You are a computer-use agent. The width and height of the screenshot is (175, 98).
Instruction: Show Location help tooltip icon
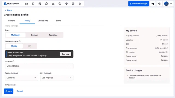pos(13,61)
